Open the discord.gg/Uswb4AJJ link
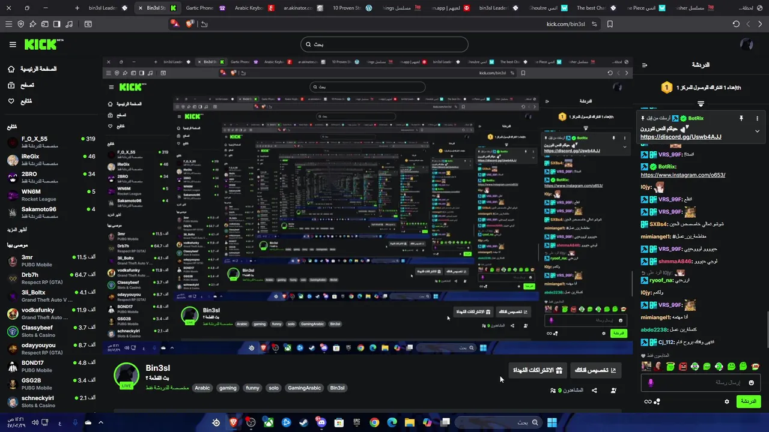Screen dimensions: 769x432 click(681, 137)
